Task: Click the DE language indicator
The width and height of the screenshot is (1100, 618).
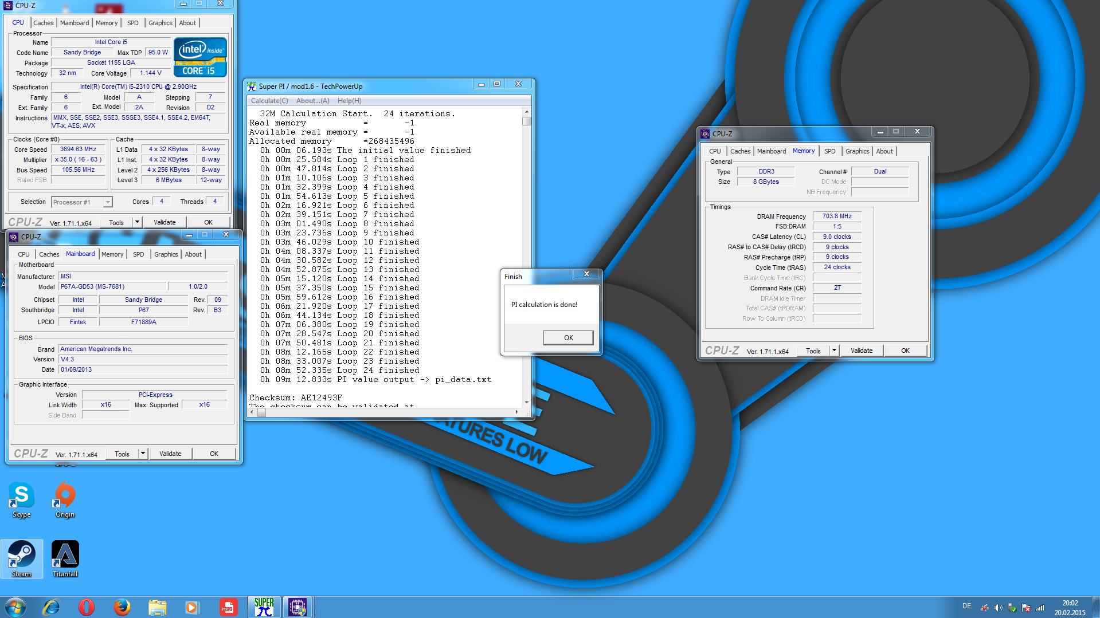Action: [x=966, y=606]
